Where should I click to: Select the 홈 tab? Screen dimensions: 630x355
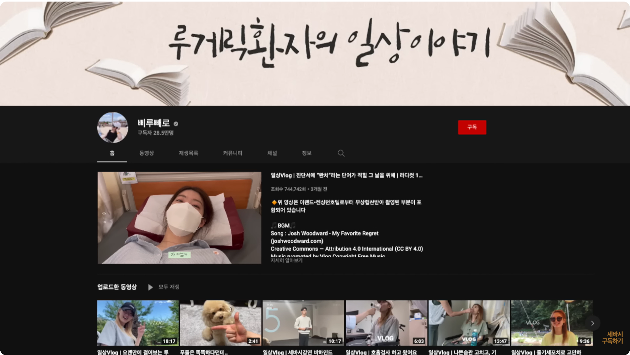point(112,153)
